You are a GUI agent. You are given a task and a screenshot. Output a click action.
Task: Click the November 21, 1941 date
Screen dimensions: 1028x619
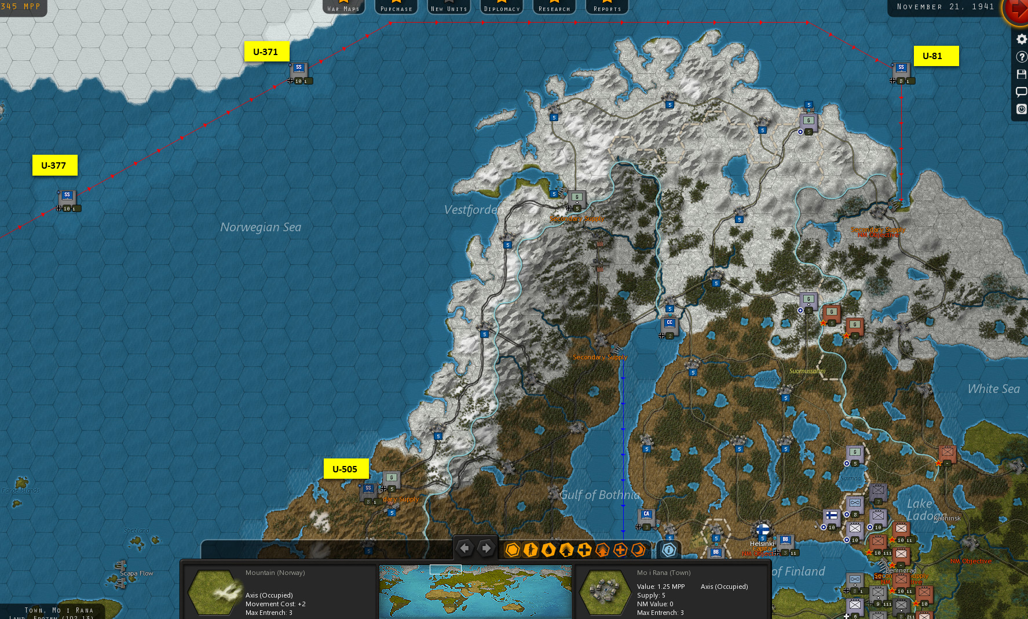coord(945,6)
